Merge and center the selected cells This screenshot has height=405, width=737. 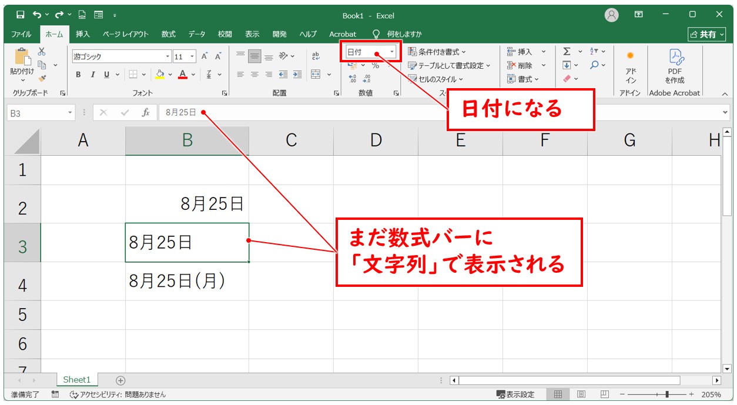[x=316, y=74]
